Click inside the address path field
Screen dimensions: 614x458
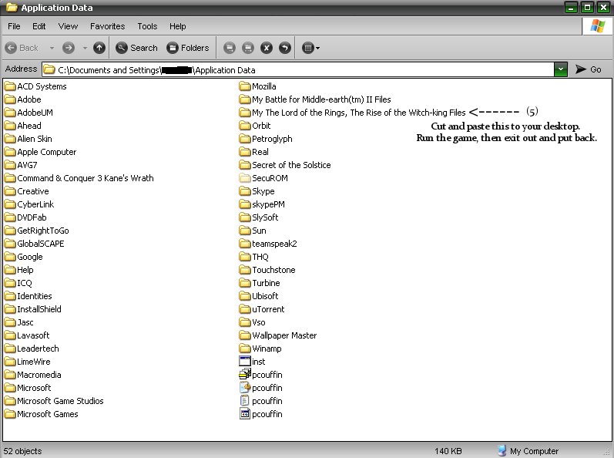point(297,69)
